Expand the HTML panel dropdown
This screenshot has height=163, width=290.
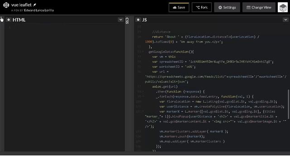121,19
